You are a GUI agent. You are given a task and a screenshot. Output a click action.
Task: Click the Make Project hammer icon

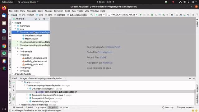pos(91,15)
